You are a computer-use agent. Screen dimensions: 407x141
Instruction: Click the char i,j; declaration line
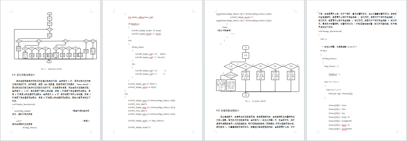pos(324,39)
